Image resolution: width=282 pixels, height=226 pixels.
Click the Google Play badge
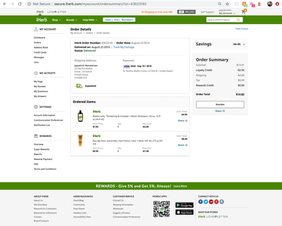pyautogui.click(x=185, y=205)
